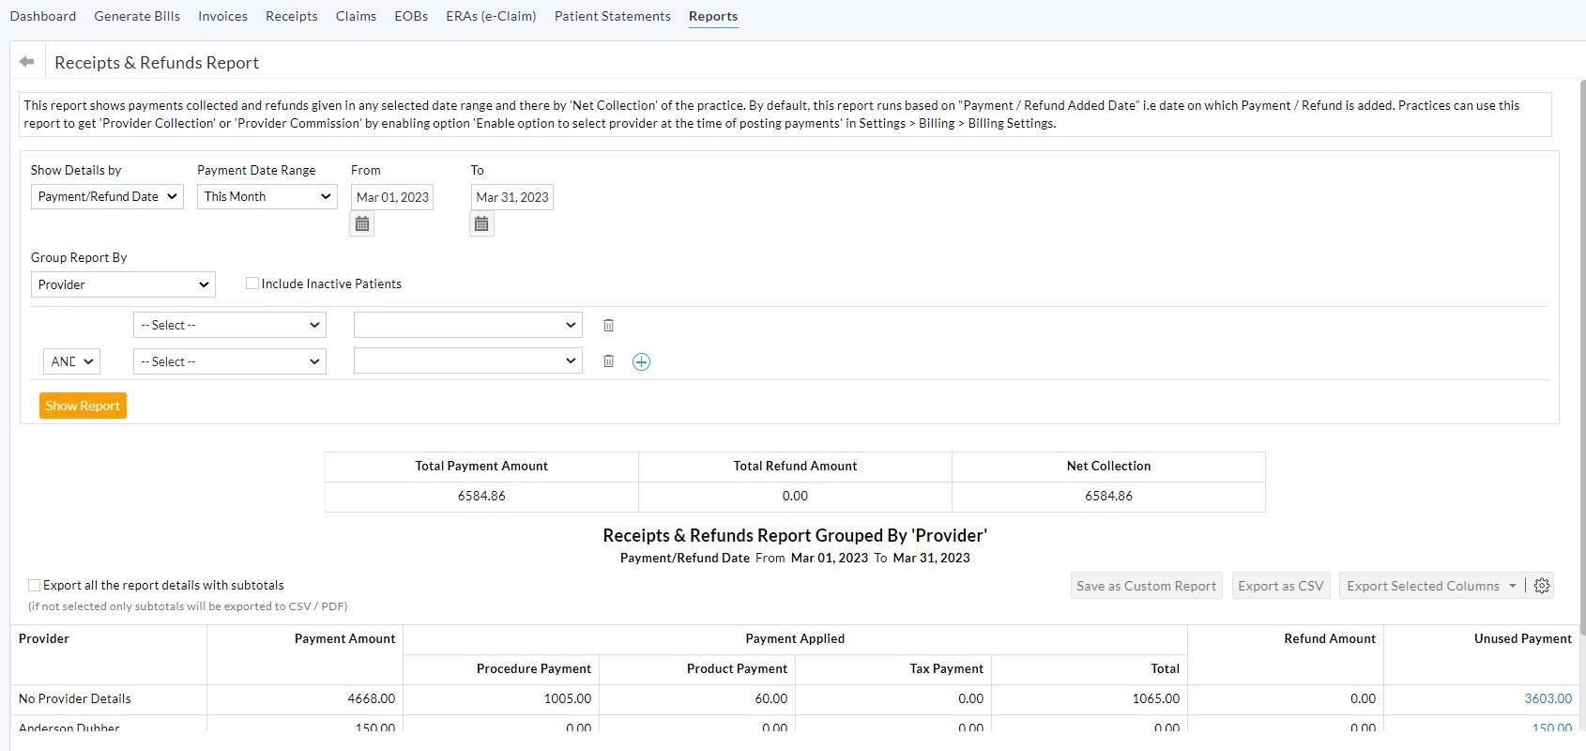This screenshot has width=1586, height=751.
Task: Click Save as Custom Report
Action: [x=1146, y=586]
